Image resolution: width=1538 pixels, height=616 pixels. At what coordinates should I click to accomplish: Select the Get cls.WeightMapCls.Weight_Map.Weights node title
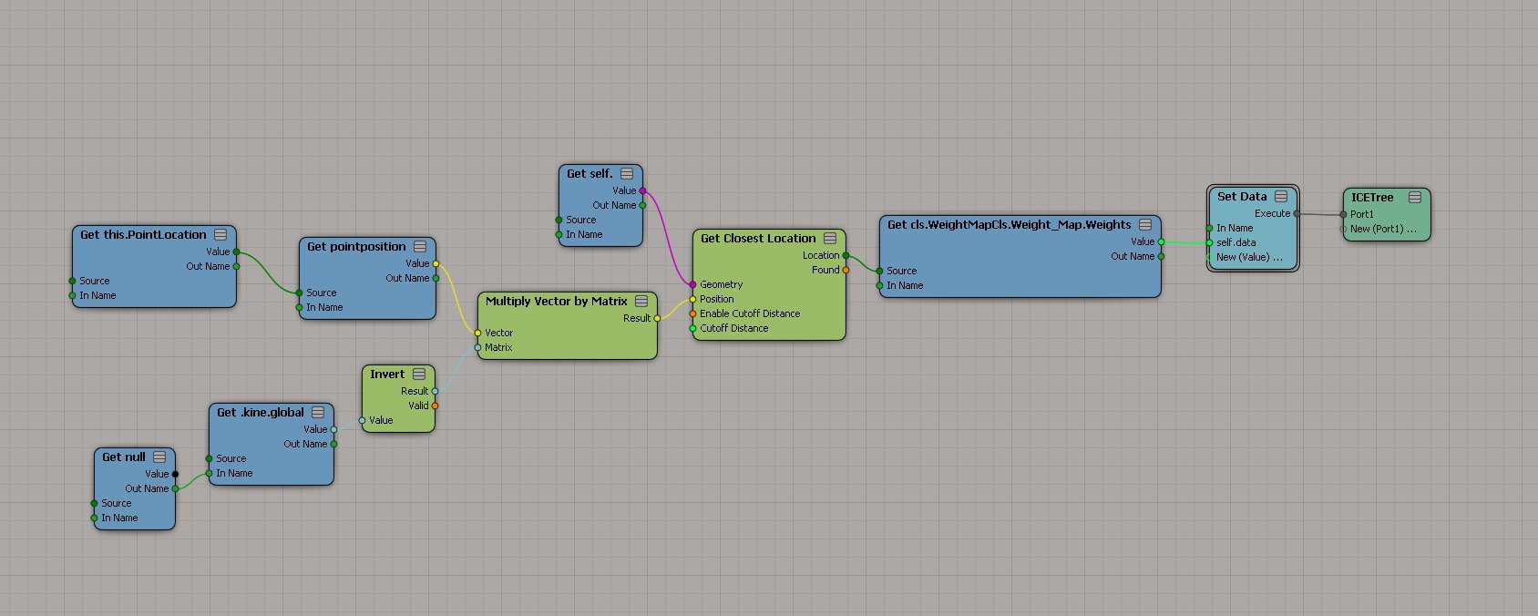tap(1009, 225)
